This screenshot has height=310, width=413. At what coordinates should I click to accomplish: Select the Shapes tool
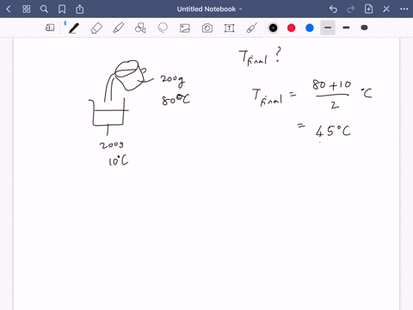tap(140, 28)
